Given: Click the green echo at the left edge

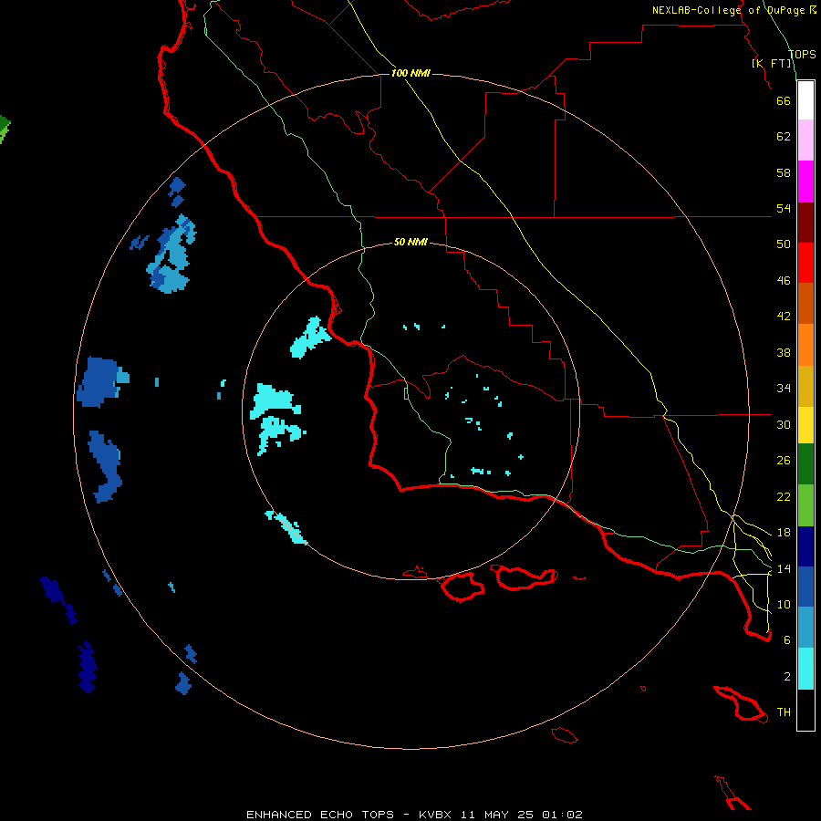Looking at the screenshot, I should (x=5, y=130).
